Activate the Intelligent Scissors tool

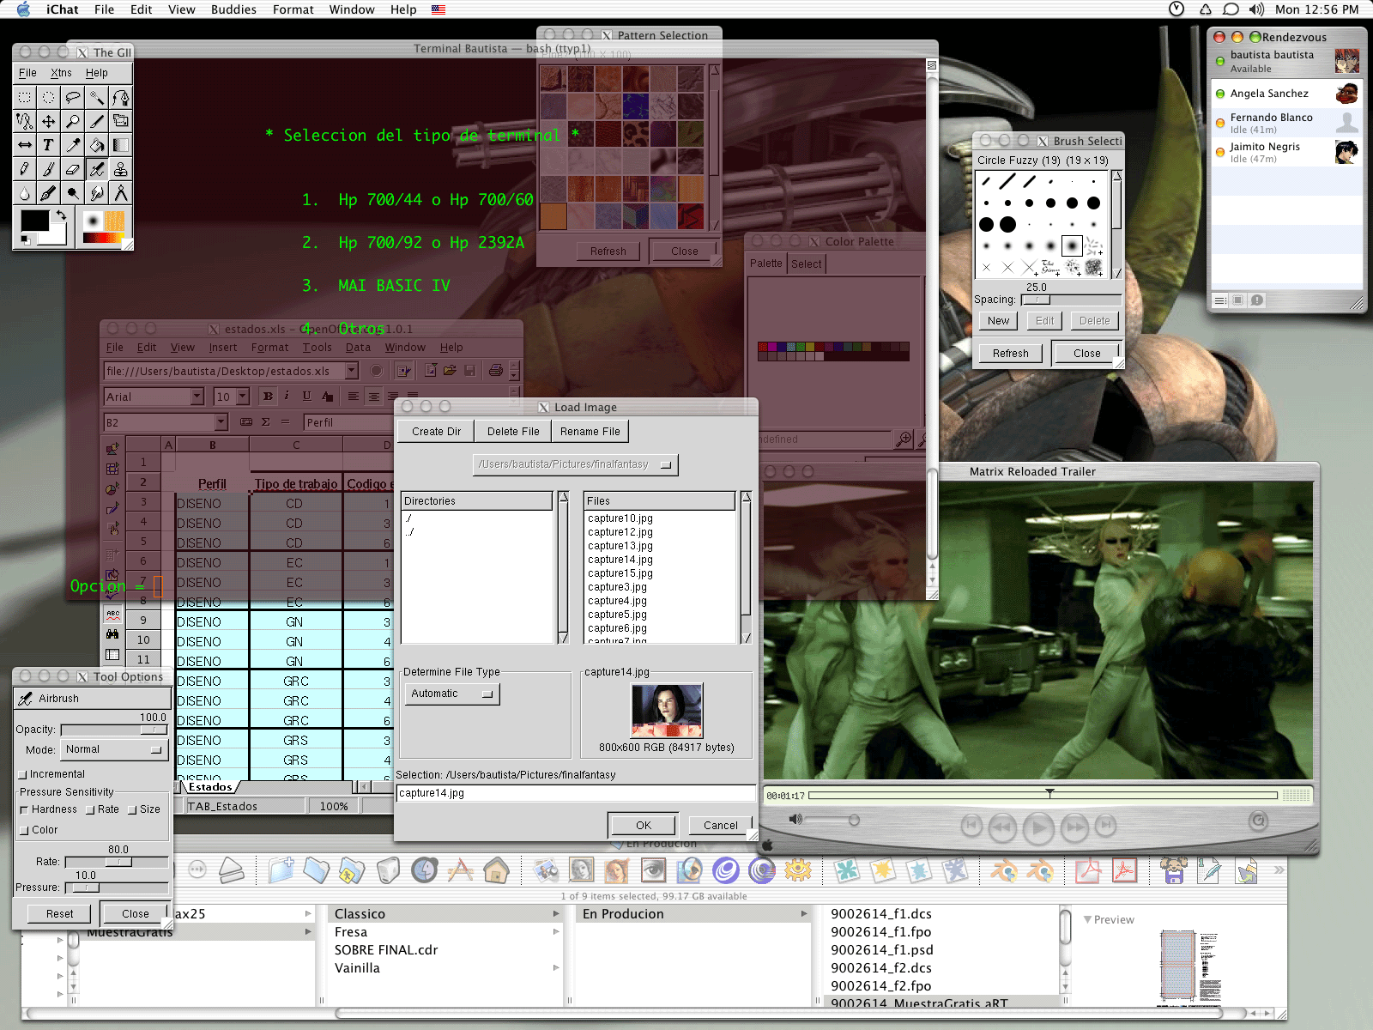pos(25,121)
